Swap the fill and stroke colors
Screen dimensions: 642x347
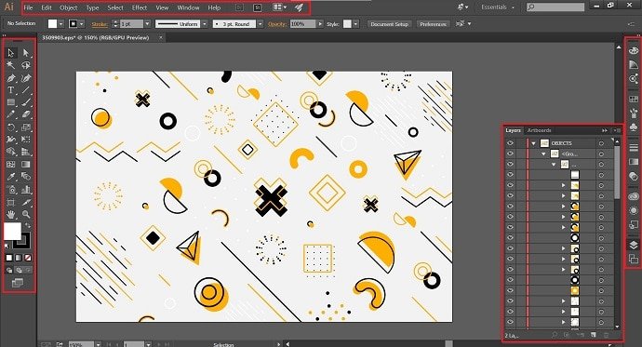[x=27, y=225]
